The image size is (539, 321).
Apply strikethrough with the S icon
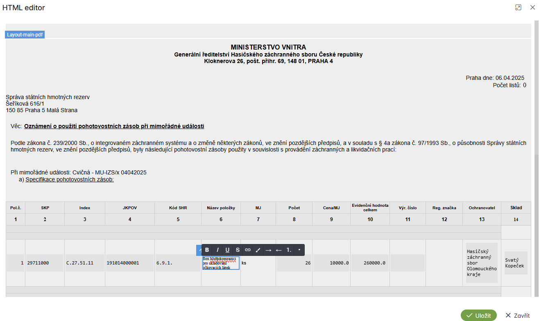coord(238,250)
